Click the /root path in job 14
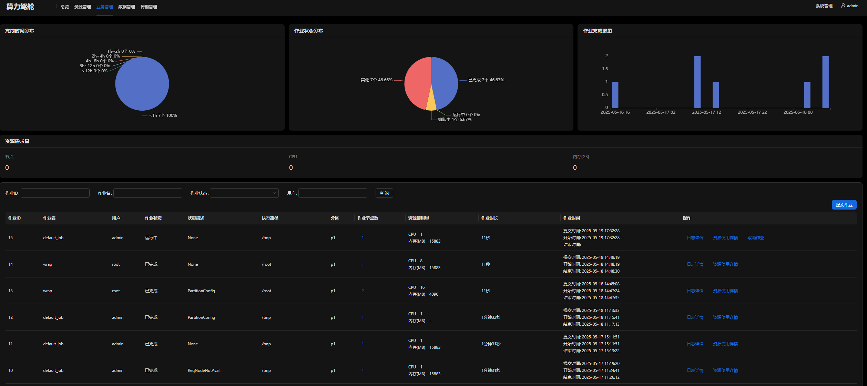Viewport: 867px width, 386px height. tap(266, 264)
